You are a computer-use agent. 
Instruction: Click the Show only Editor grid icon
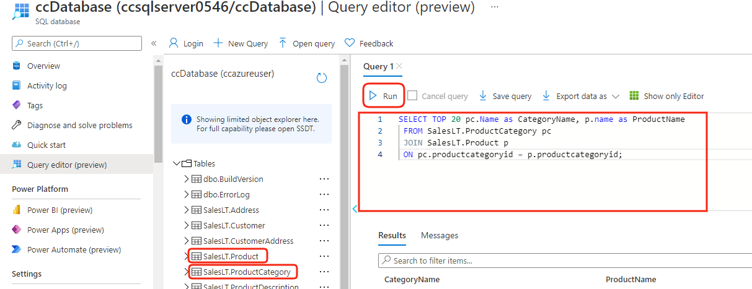634,96
